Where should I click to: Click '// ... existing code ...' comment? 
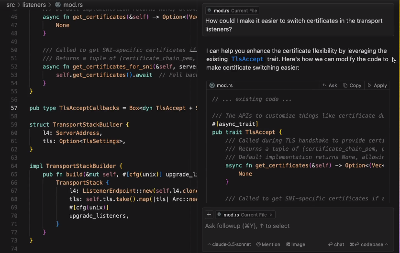pyautogui.click(x=252, y=99)
